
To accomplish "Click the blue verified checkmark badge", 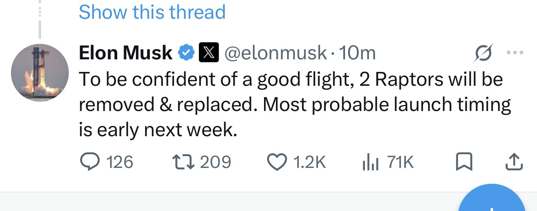I will [x=187, y=52].
